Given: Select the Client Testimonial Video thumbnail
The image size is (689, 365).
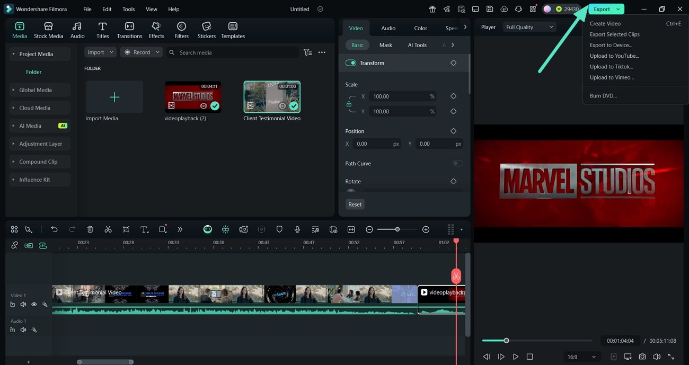Looking at the screenshot, I should 272,97.
